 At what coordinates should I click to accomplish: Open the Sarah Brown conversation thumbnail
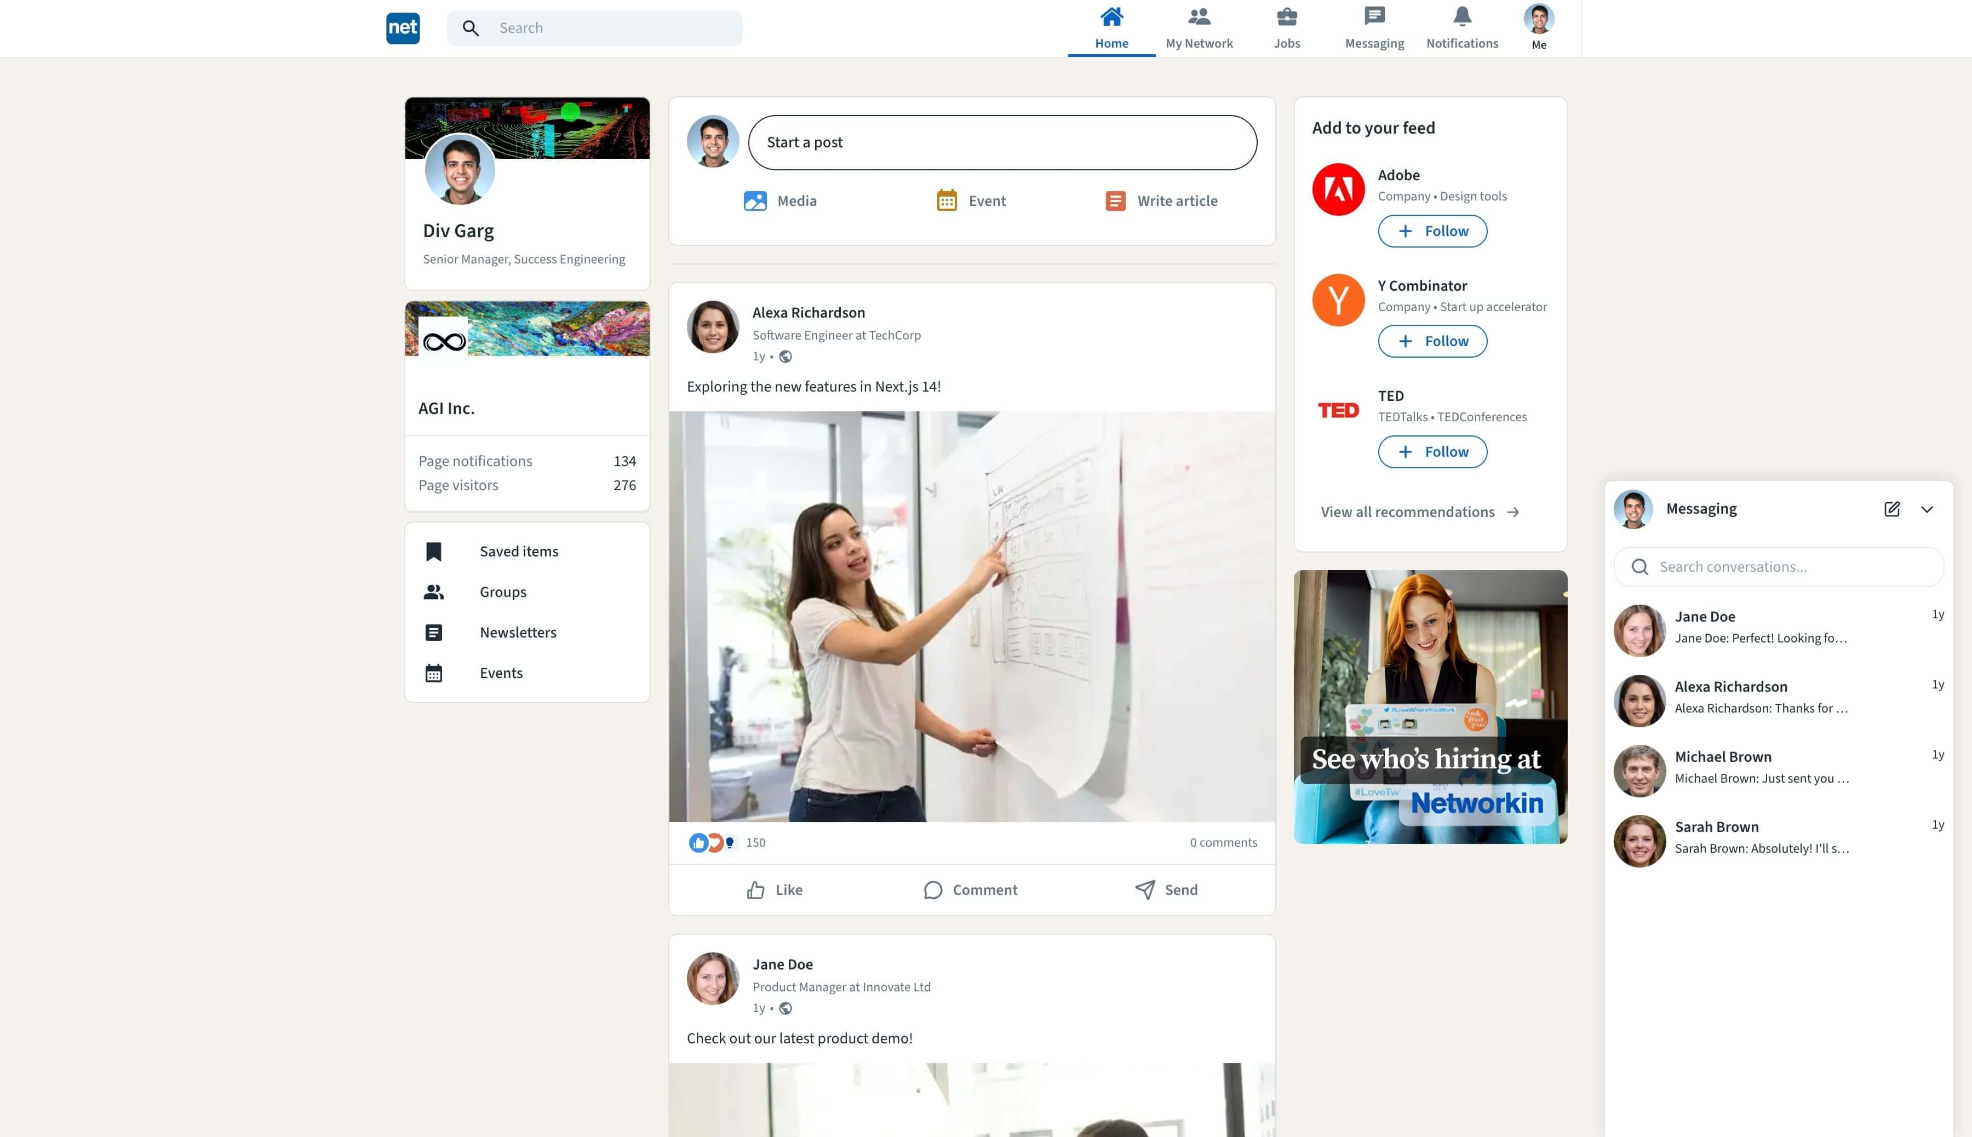pyautogui.click(x=1638, y=841)
